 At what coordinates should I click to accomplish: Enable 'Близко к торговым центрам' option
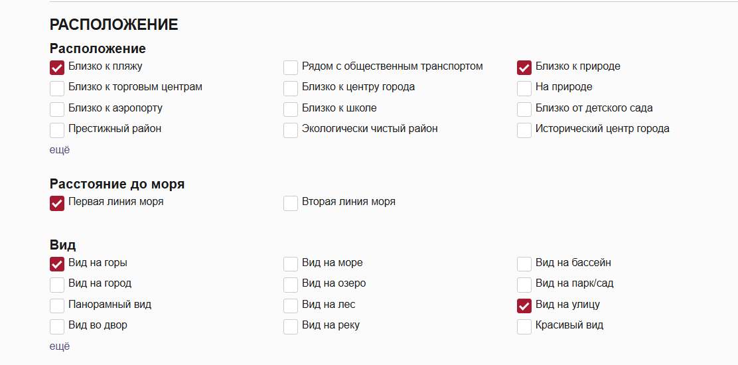tap(57, 88)
